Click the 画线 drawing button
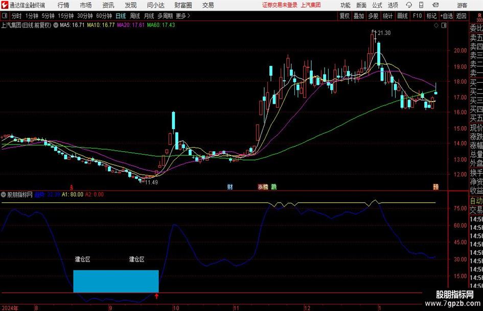This screenshot has height=311, width=483. coord(402,16)
